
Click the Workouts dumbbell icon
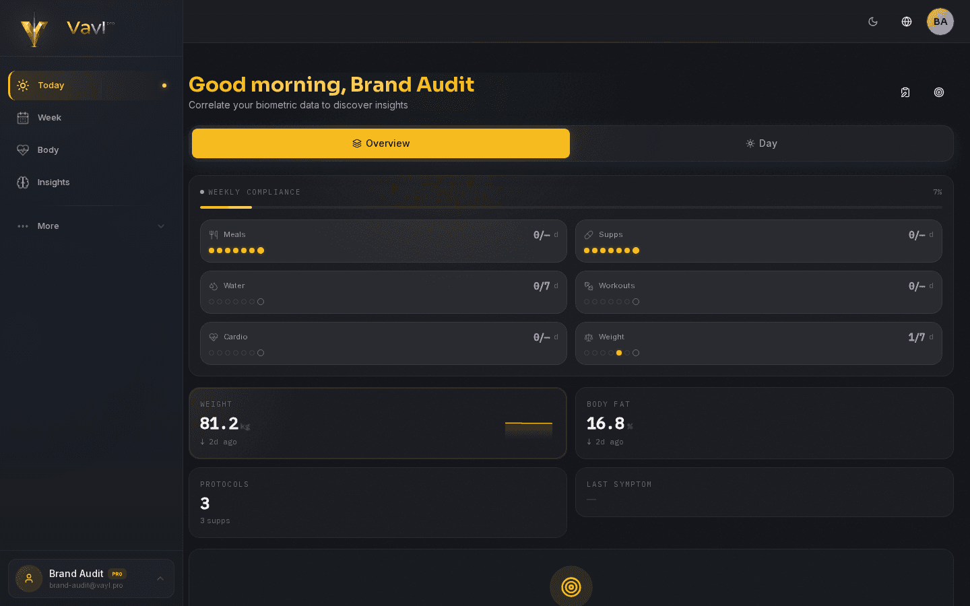pyautogui.click(x=589, y=286)
